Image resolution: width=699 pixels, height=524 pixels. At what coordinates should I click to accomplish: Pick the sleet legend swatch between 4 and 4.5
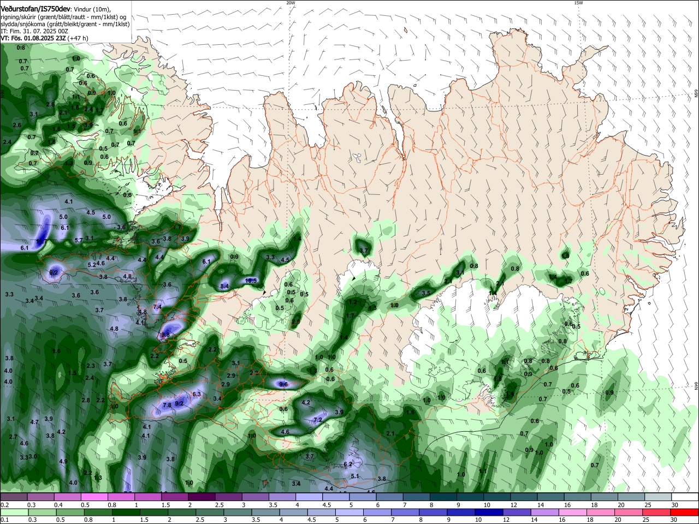(x=309, y=497)
